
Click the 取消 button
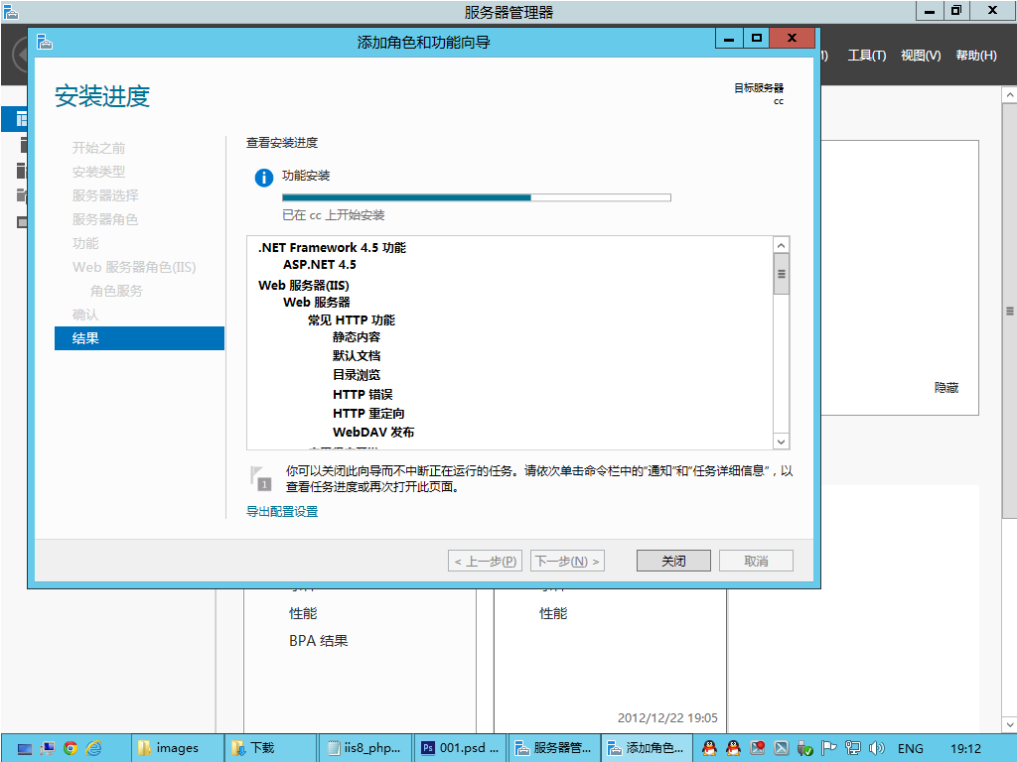(756, 561)
